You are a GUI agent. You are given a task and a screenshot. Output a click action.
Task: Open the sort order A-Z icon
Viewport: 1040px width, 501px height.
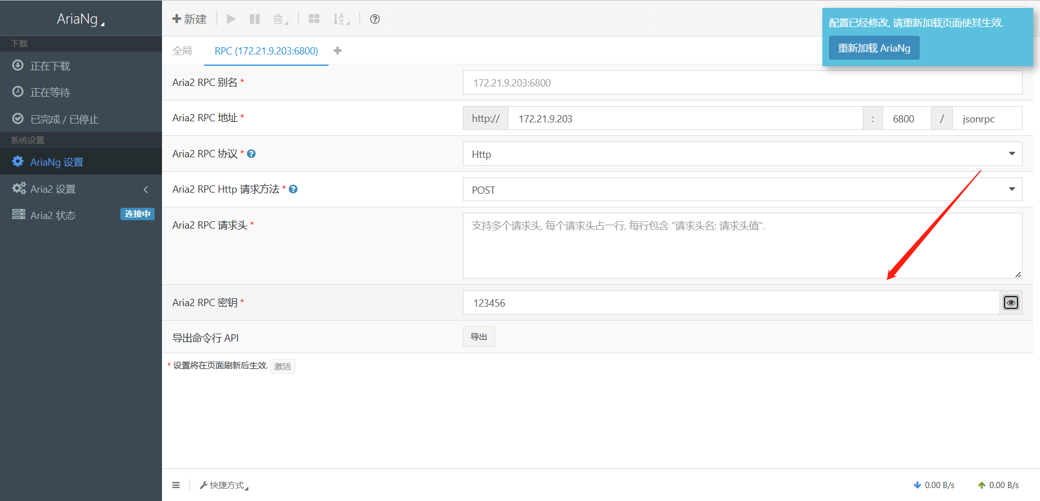tap(340, 19)
